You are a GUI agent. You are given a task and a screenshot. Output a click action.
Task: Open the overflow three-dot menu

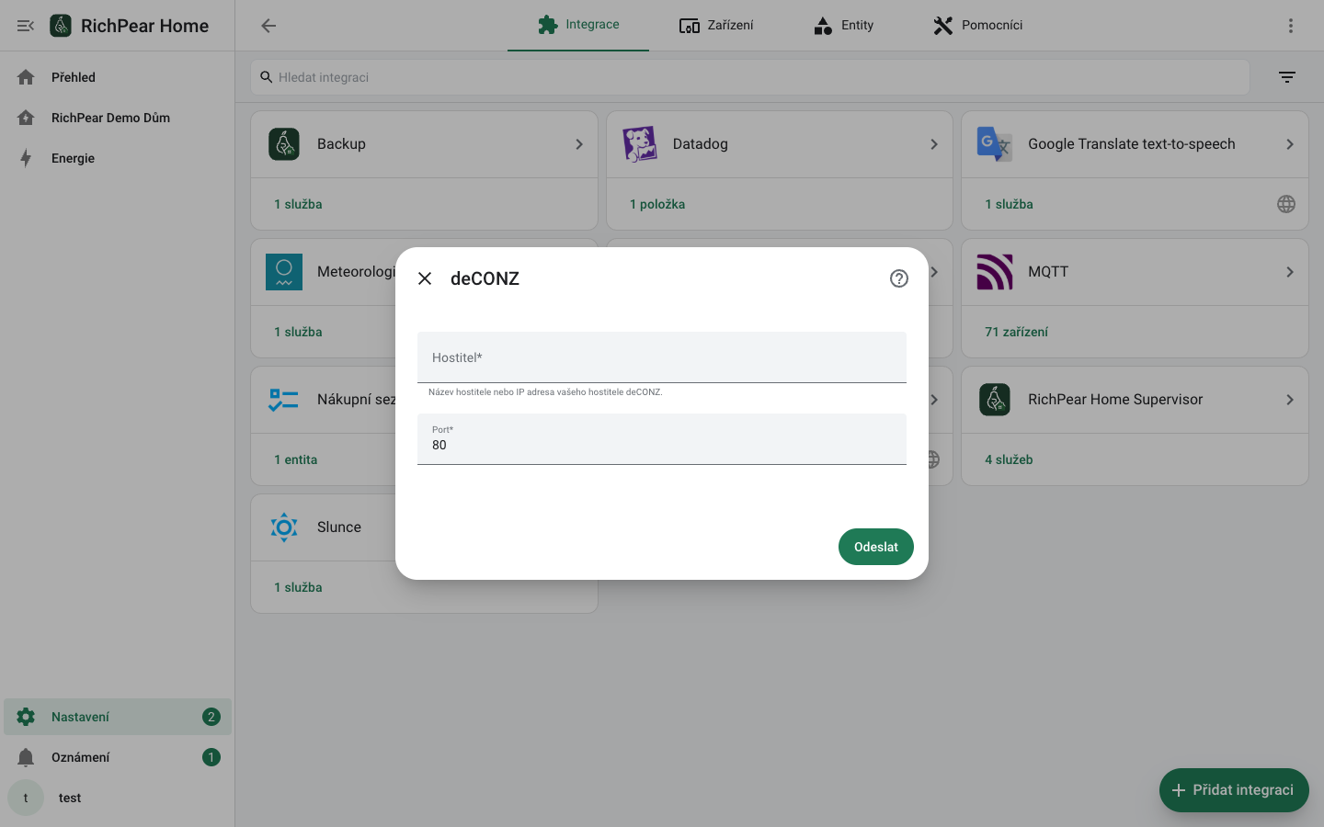pos(1291,26)
